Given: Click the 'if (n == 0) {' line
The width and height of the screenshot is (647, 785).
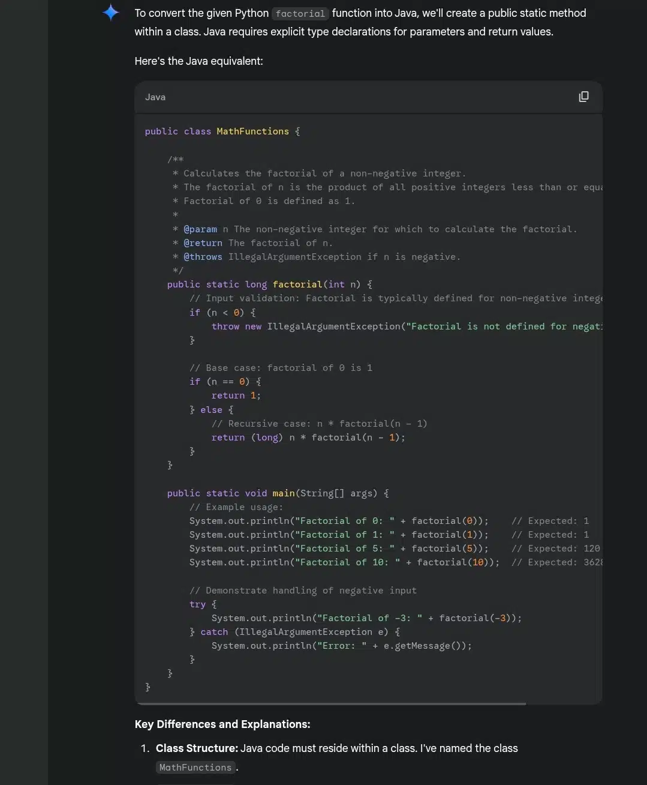Looking at the screenshot, I should click(225, 382).
